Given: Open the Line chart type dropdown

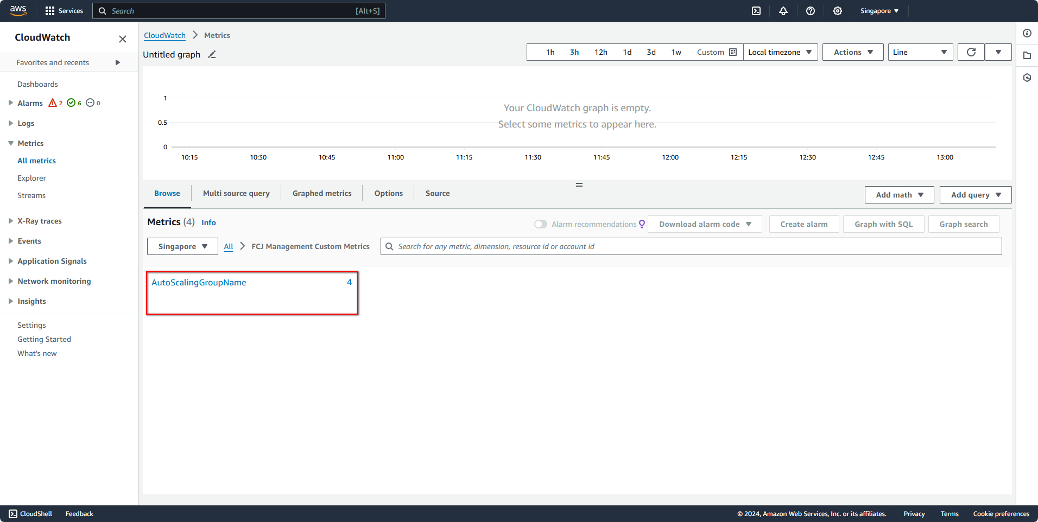Looking at the screenshot, I should (x=920, y=52).
